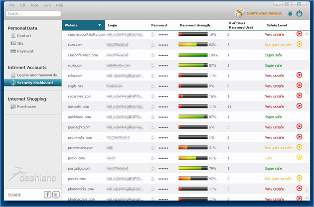Click the Facebook share icon
This screenshot has width=314, height=207.
click(x=48, y=195)
